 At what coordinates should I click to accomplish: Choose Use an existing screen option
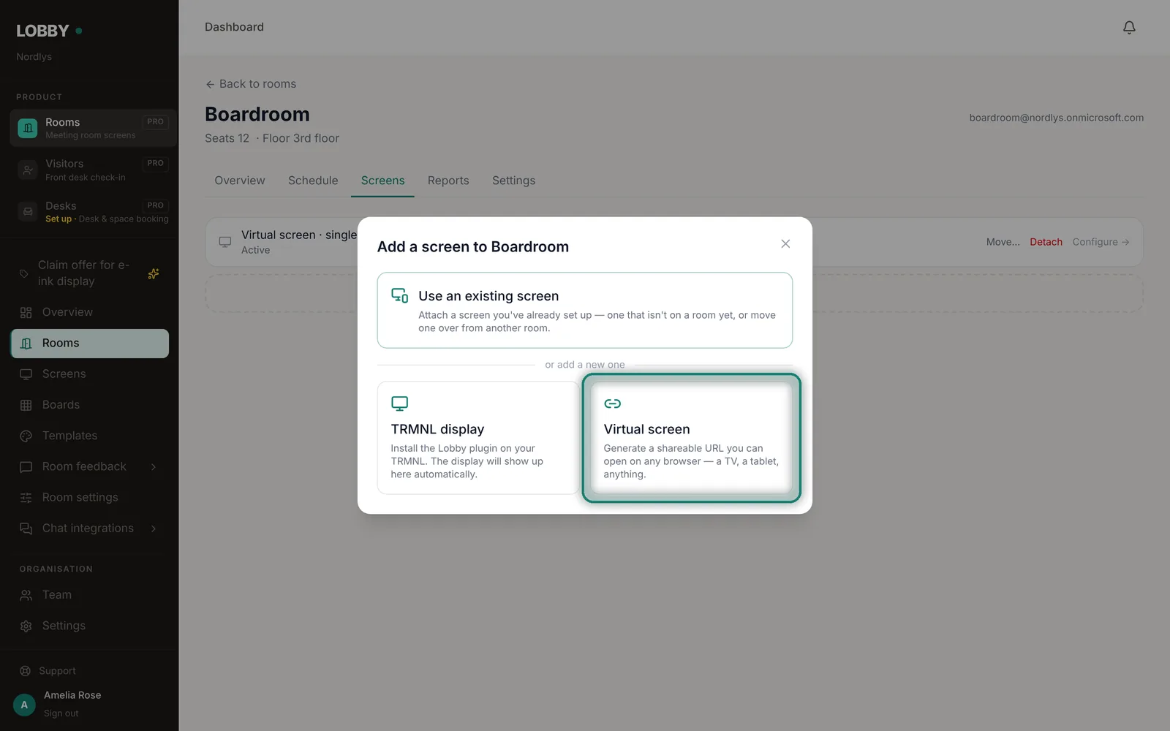(x=585, y=310)
